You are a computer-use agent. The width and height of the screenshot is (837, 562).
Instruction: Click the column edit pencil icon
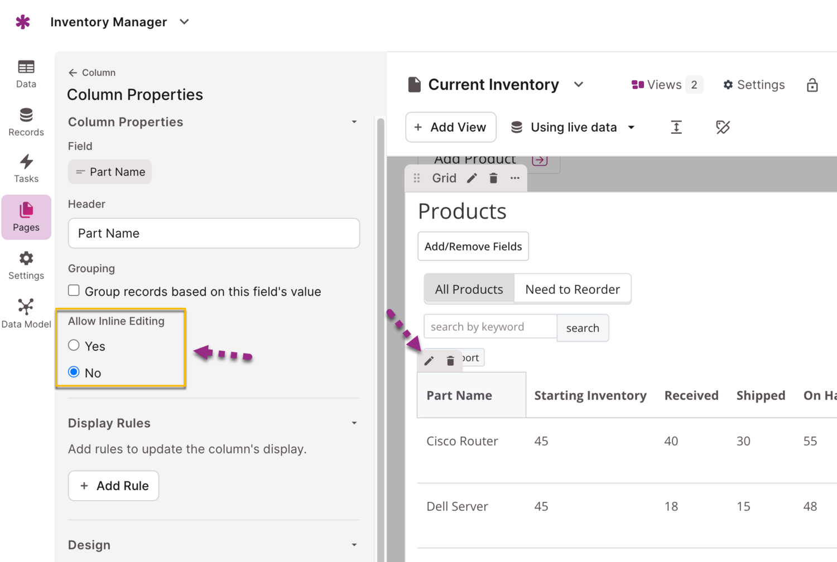coord(429,361)
